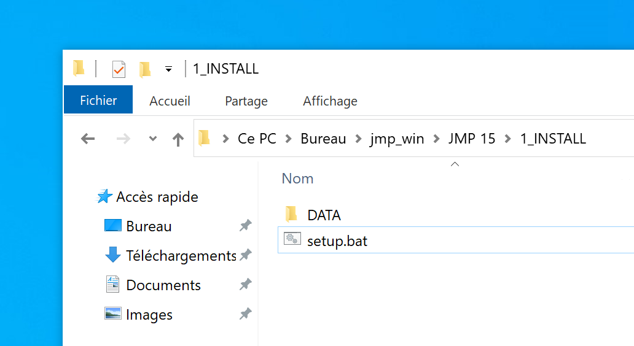Viewport: 634px width, 346px height.
Task: Sort files by the Nom column header
Action: point(297,179)
